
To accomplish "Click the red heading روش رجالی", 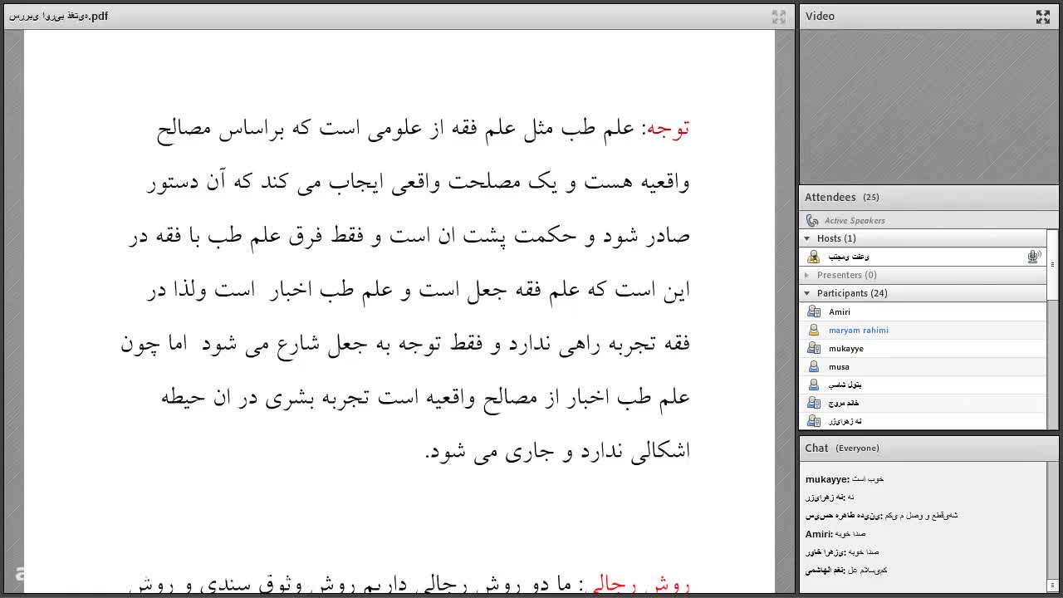I will 638,586.
